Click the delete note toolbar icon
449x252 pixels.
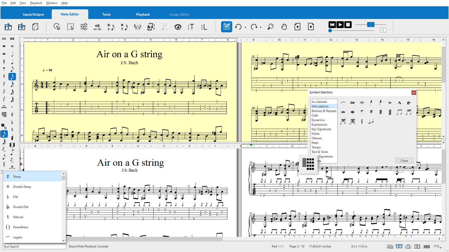124,27
